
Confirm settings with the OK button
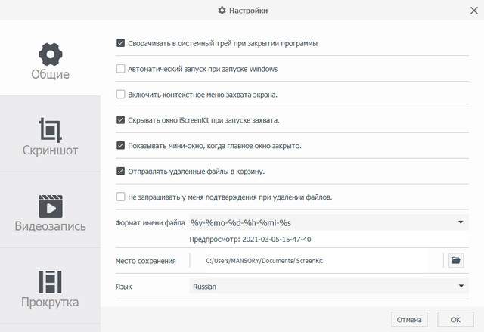pyautogui.click(x=455, y=320)
